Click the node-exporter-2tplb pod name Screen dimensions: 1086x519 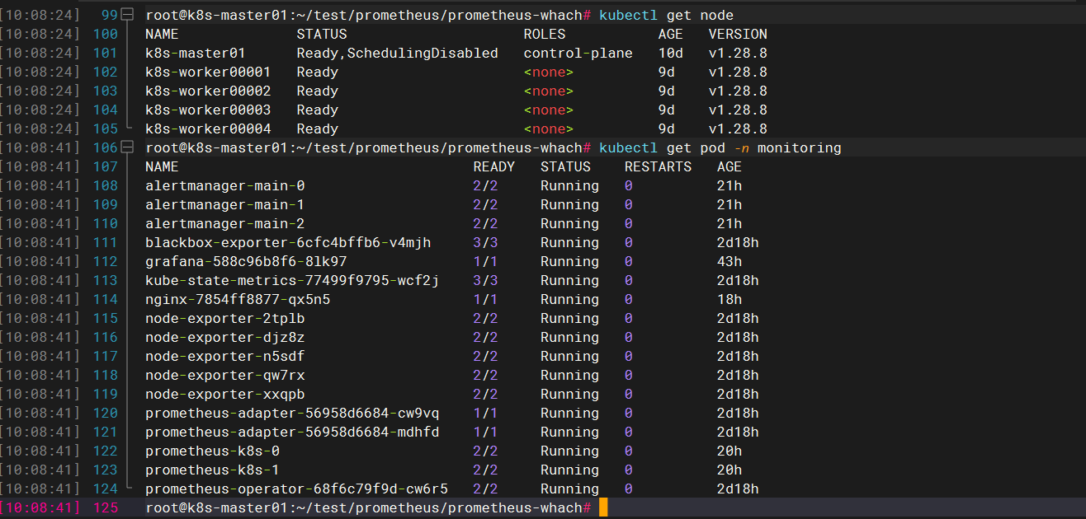tap(224, 318)
